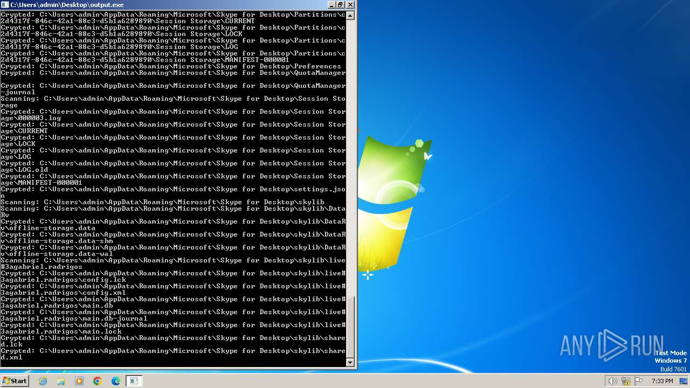Open the network status tray icon
This screenshot has width=690, height=388.
pyautogui.click(x=626, y=381)
